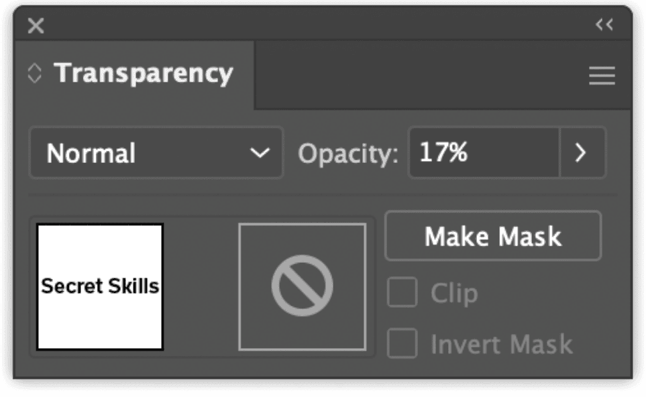This screenshot has height=397, width=646.
Task: Click the "Clip" label text
Action: (453, 293)
